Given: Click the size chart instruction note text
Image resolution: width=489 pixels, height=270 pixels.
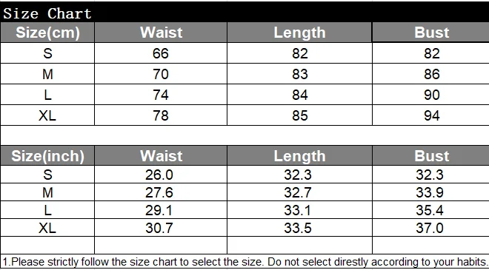Looking at the screenshot, I should (x=245, y=262).
